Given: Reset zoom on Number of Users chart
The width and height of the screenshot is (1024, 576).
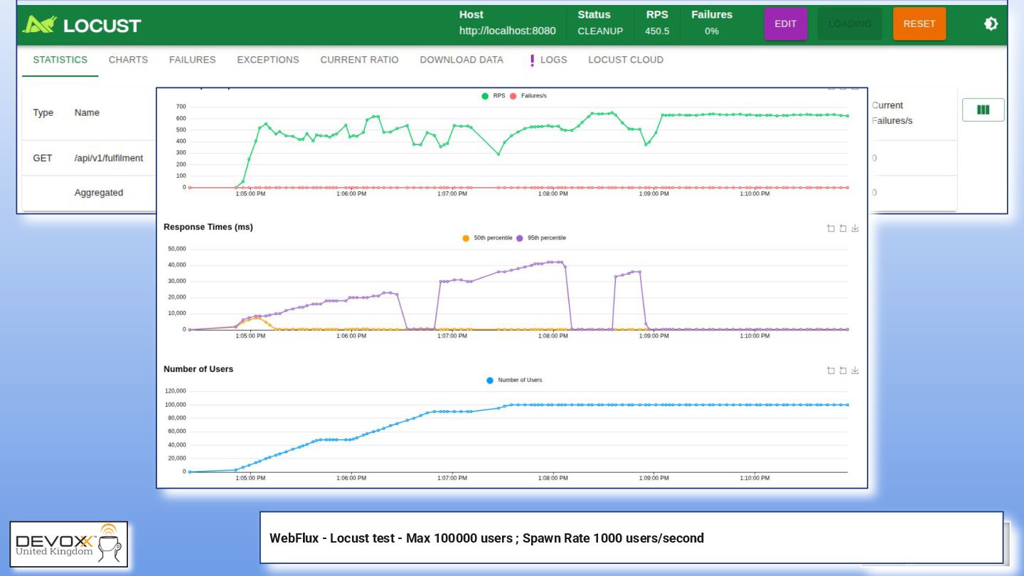Looking at the screenshot, I should tap(843, 370).
